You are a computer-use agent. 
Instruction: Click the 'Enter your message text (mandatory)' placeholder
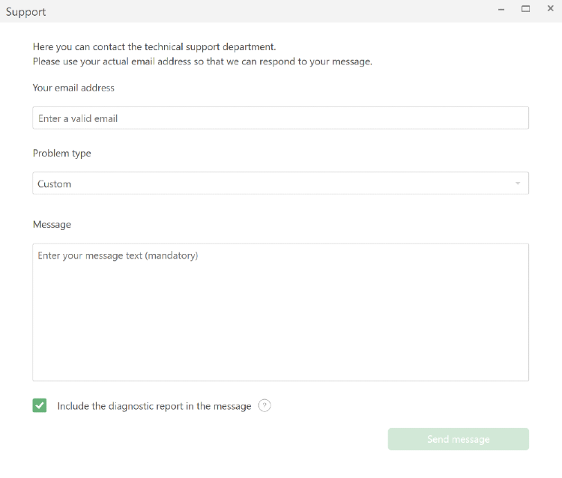(118, 255)
